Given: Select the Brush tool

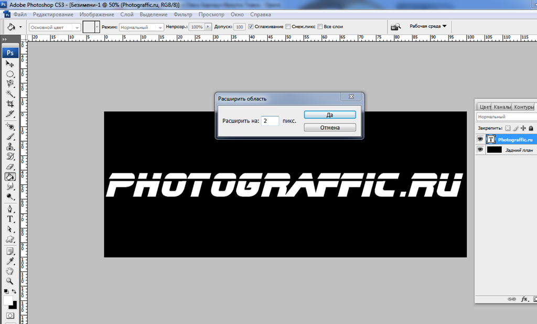Looking at the screenshot, I should (x=10, y=137).
